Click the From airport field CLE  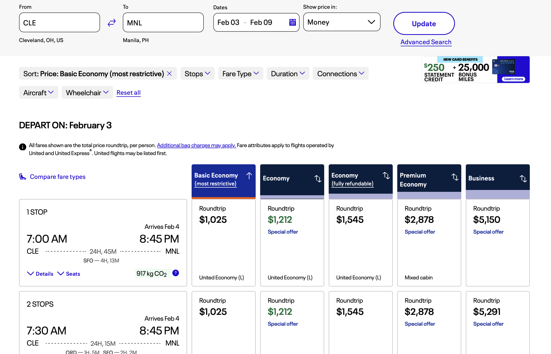[x=60, y=22]
